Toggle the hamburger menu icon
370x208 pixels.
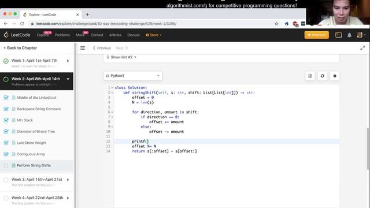tap(83, 48)
